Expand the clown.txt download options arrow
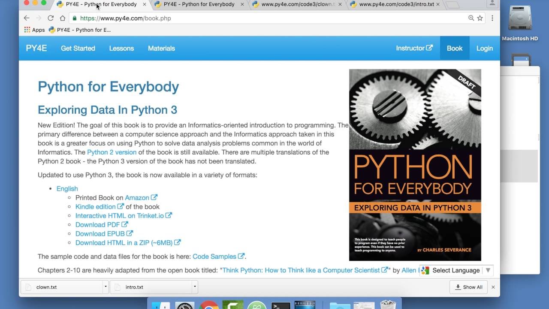The height and width of the screenshot is (309, 549). (106, 287)
